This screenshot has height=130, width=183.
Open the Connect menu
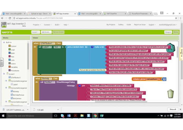coord(48,25)
